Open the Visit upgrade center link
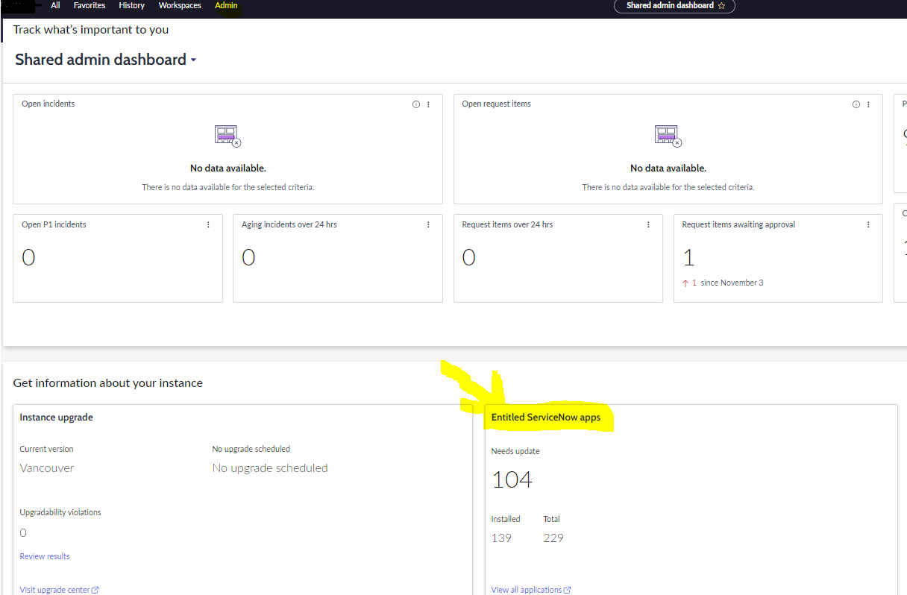 coord(59,590)
